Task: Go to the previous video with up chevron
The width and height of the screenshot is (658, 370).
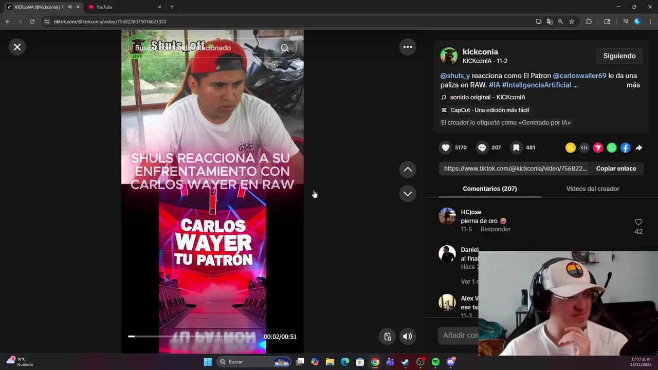Action: point(408,169)
